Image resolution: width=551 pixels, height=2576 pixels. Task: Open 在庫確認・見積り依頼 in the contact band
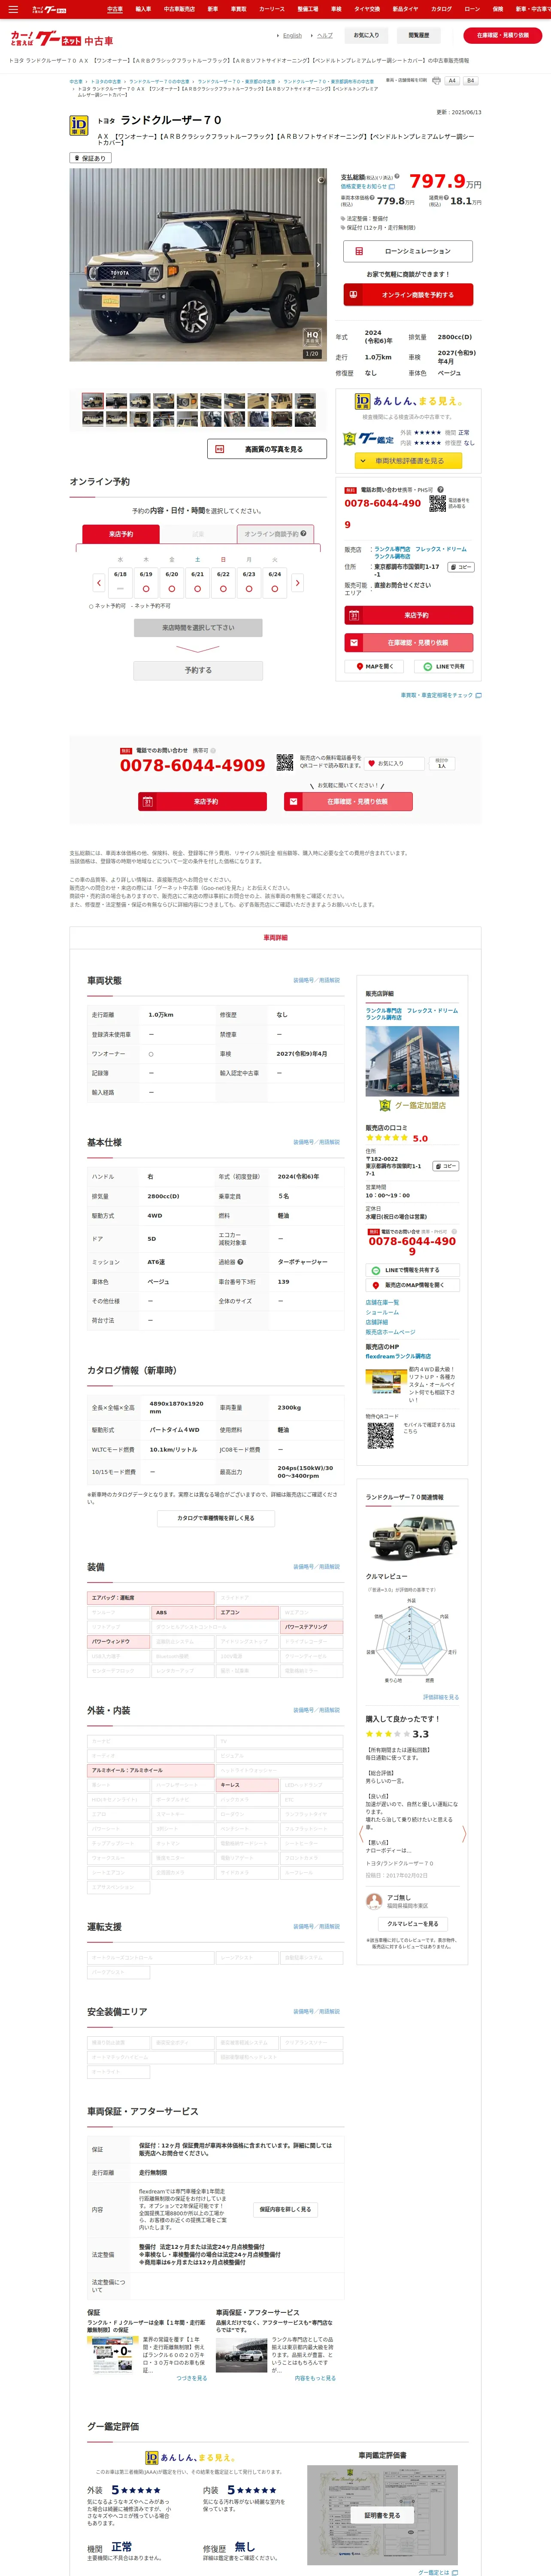348,801
